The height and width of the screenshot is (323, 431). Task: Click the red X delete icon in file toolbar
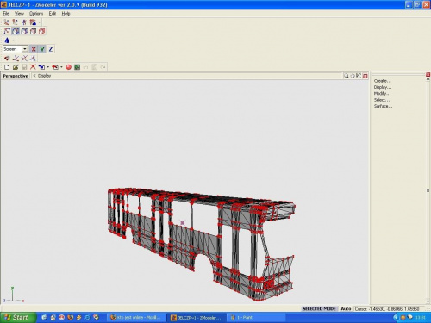coord(33,67)
